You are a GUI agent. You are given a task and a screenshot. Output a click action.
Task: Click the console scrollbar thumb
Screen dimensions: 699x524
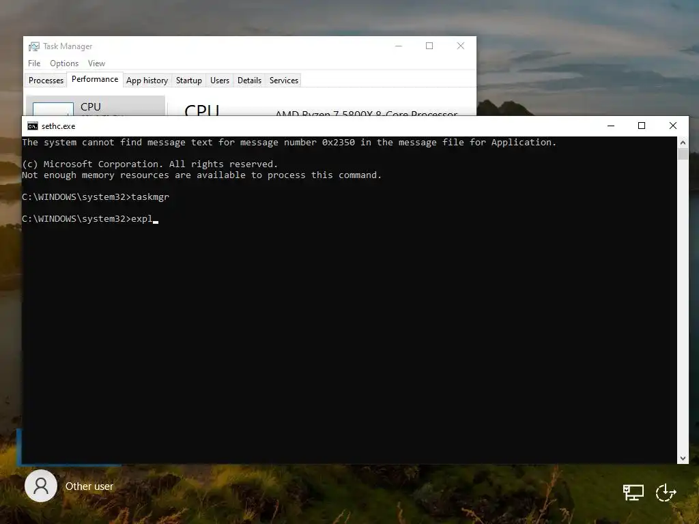[x=683, y=154]
